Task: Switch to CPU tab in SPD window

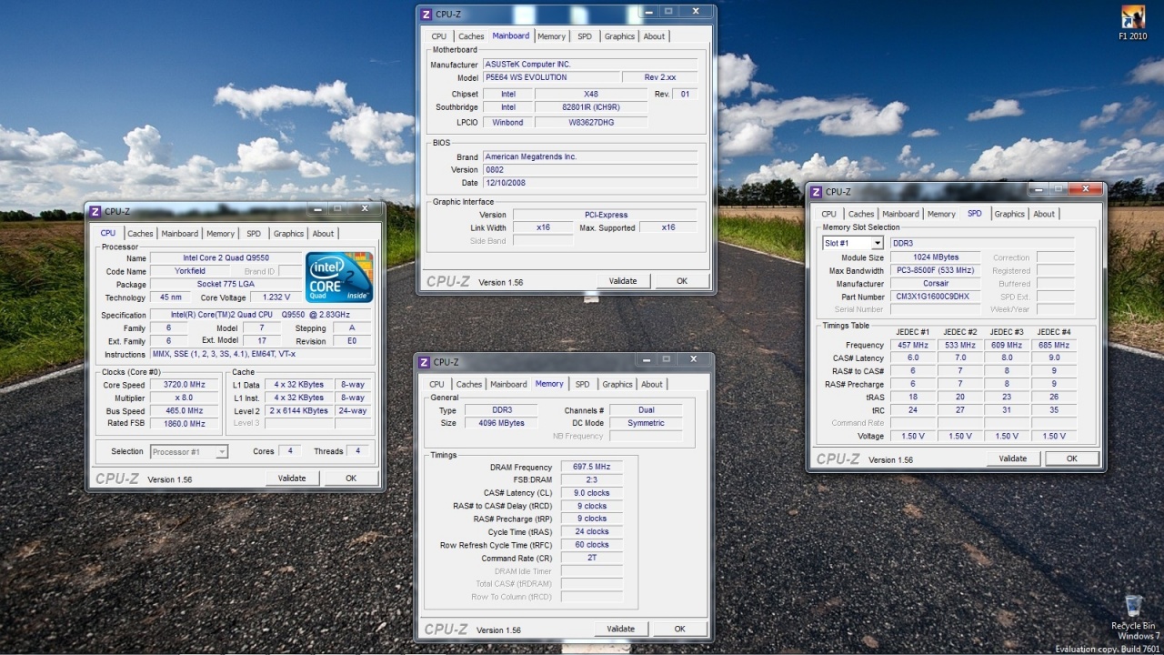Action: click(828, 214)
